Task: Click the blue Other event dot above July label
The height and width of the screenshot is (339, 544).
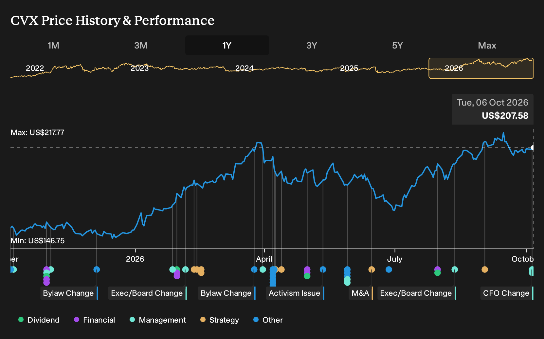Action: (389, 269)
